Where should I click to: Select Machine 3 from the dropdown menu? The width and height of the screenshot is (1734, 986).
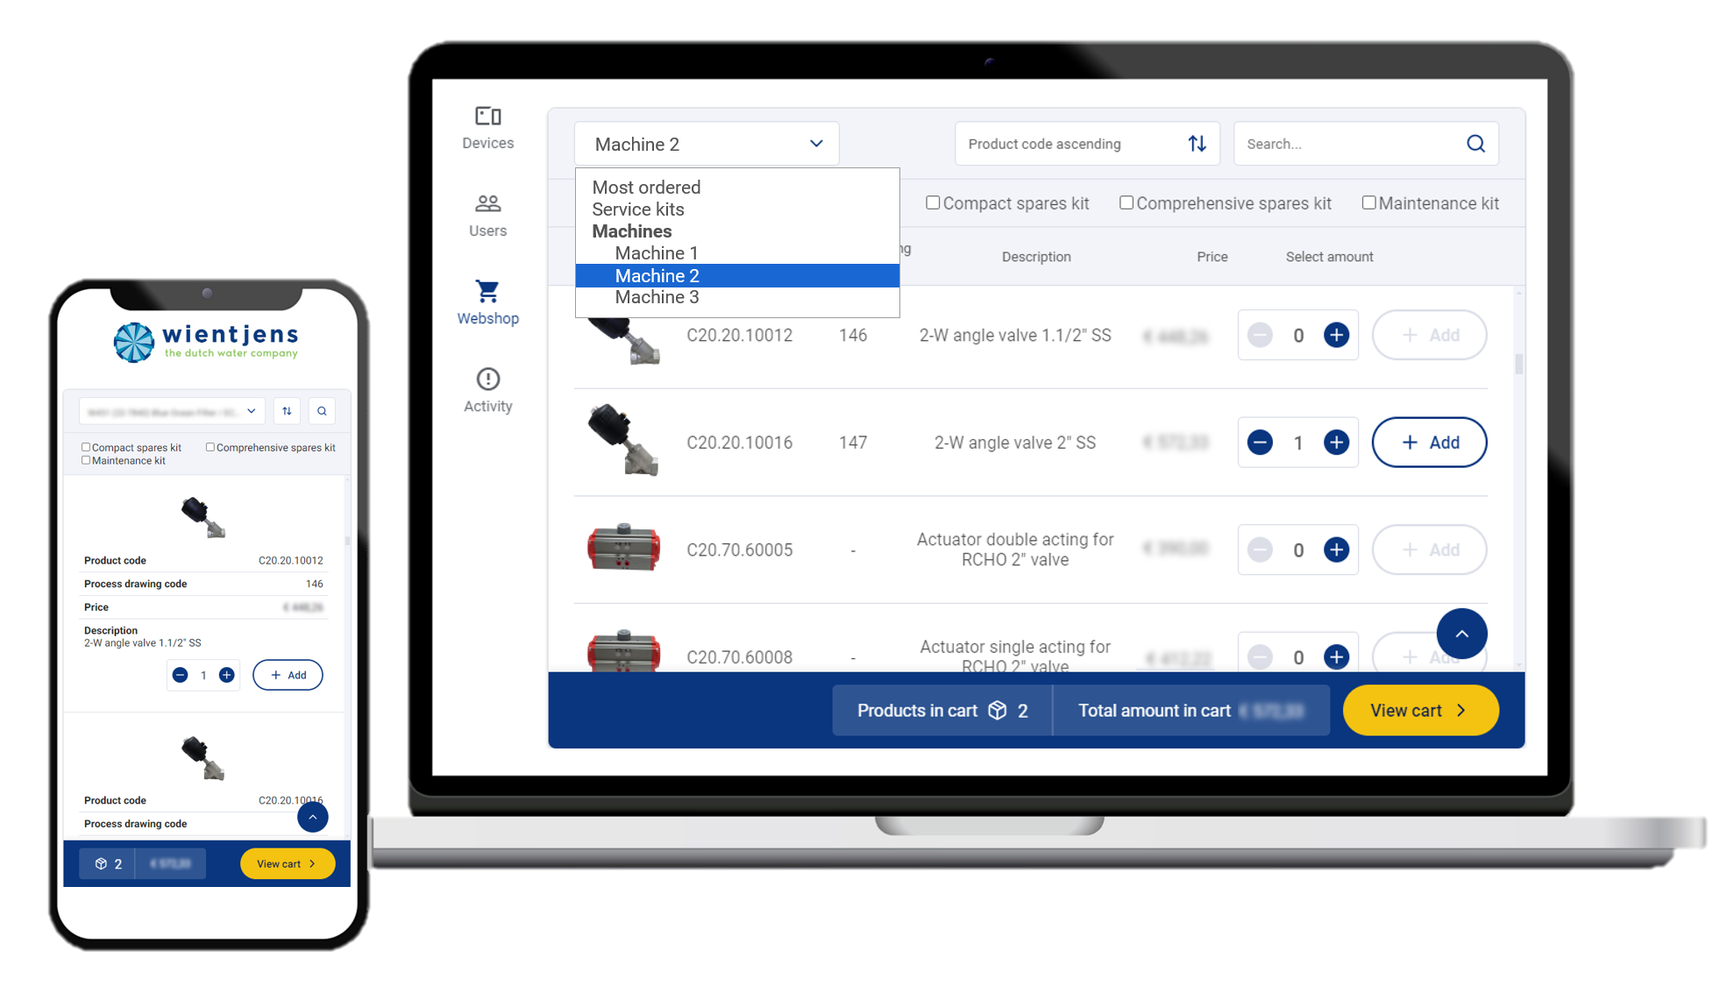point(656,297)
